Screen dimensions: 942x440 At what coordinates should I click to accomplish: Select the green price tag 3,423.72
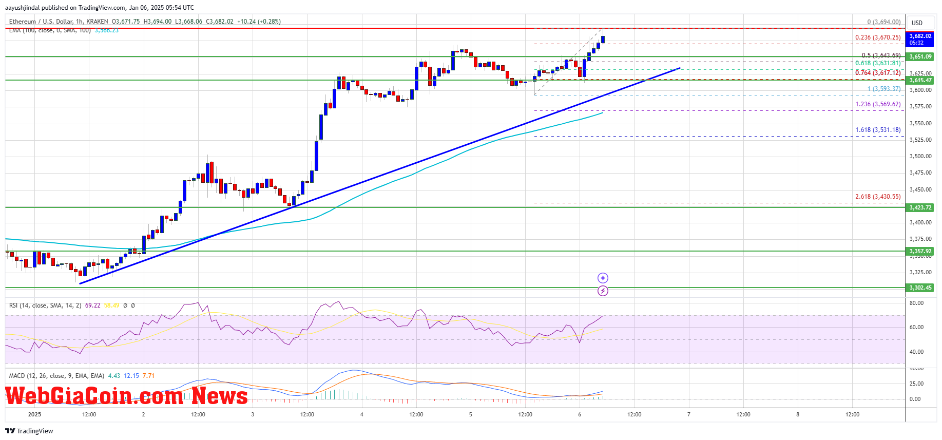[x=920, y=207]
